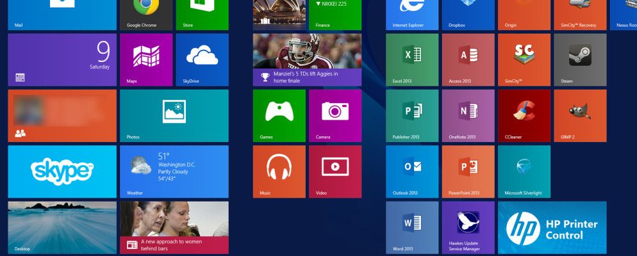Launch the SimCity tile
Screen dimensions: 637x256
coord(524,60)
